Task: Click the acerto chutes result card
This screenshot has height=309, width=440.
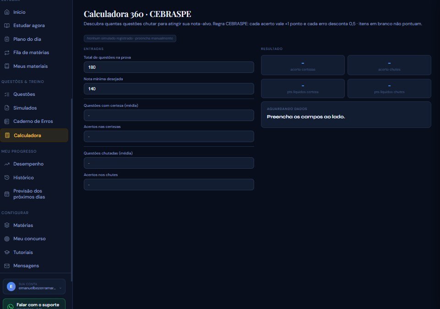Action: 389,65
